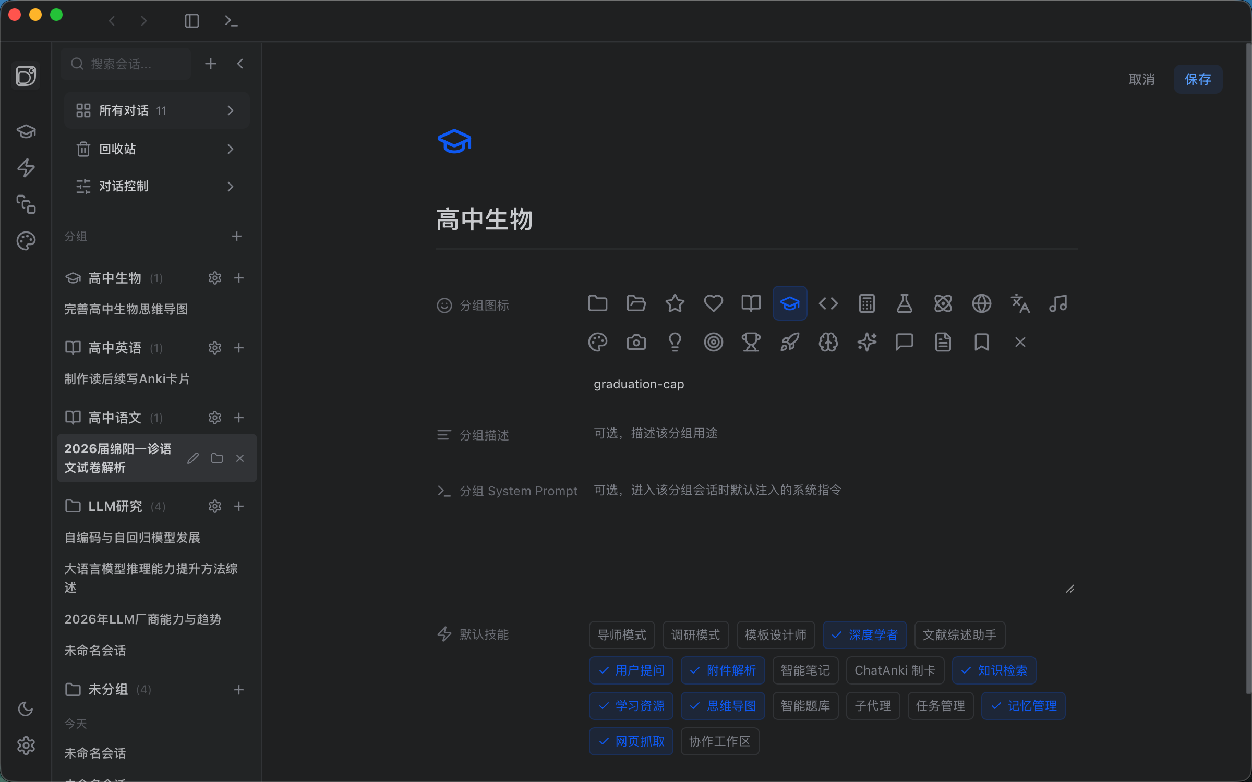The height and width of the screenshot is (782, 1252).
Task: Select the globe icon in the icon picker
Action: click(x=981, y=303)
